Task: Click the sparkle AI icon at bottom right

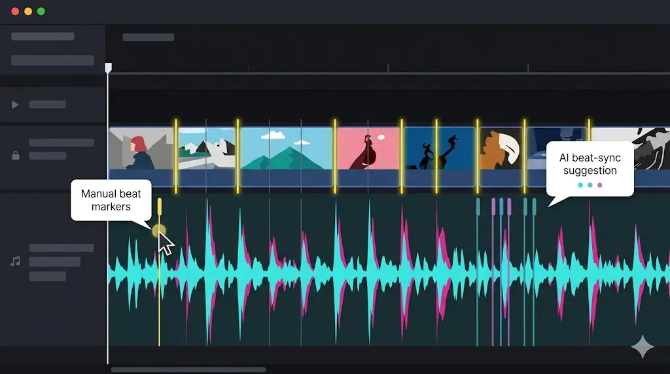Action: pos(643,347)
